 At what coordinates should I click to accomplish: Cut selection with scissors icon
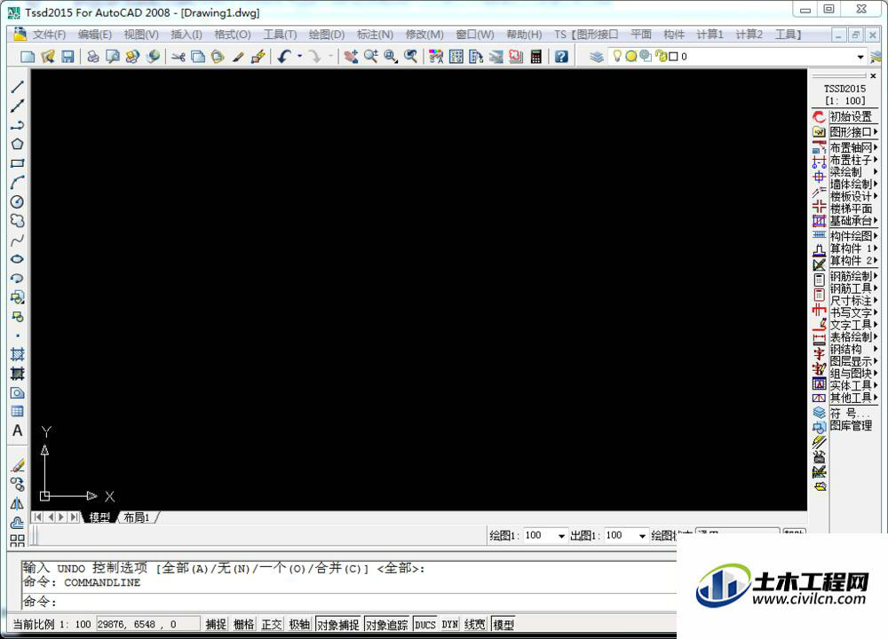tap(178, 57)
